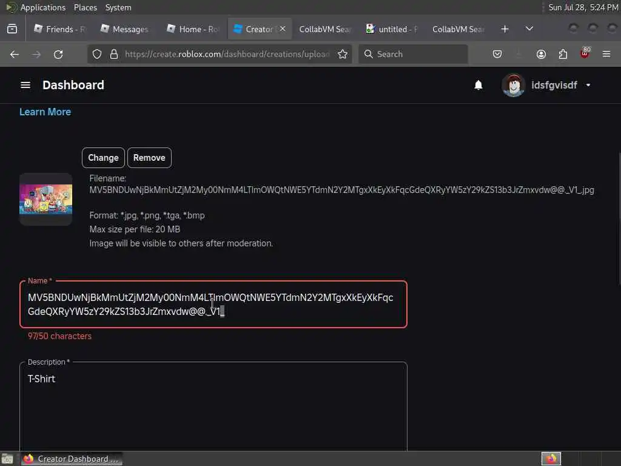The image size is (621, 466).
Task: Open the System menu
Action: [x=118, y=7]
